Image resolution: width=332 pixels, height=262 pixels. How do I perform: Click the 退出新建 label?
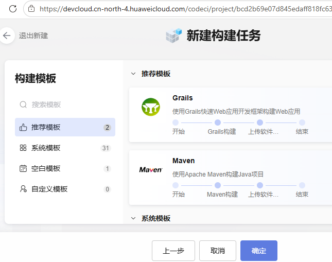coord(33,36)
